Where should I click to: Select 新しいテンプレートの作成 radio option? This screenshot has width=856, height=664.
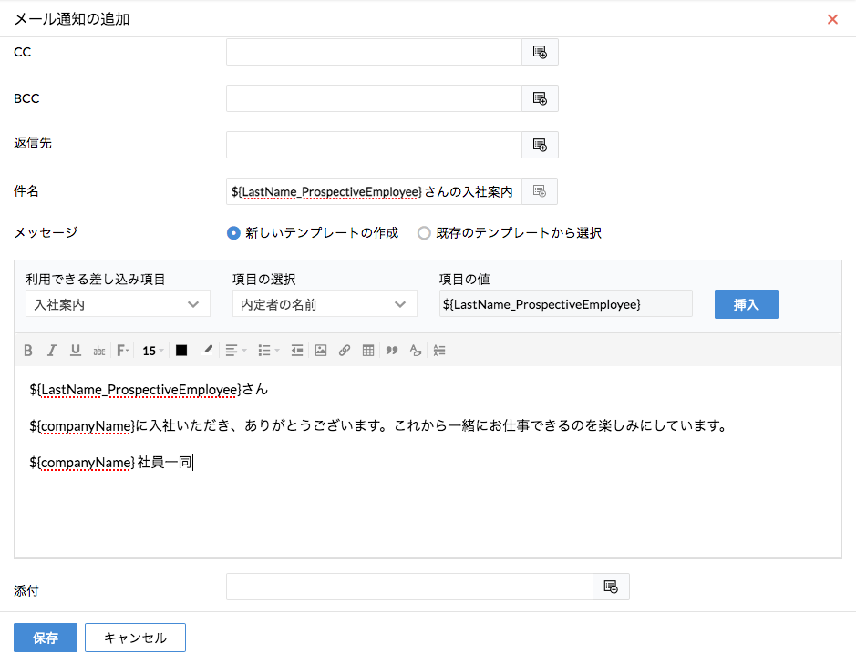tap(233, 233)
